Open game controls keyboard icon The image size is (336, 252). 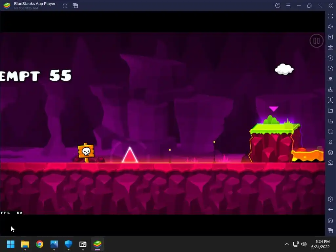[x=330, y=48]
